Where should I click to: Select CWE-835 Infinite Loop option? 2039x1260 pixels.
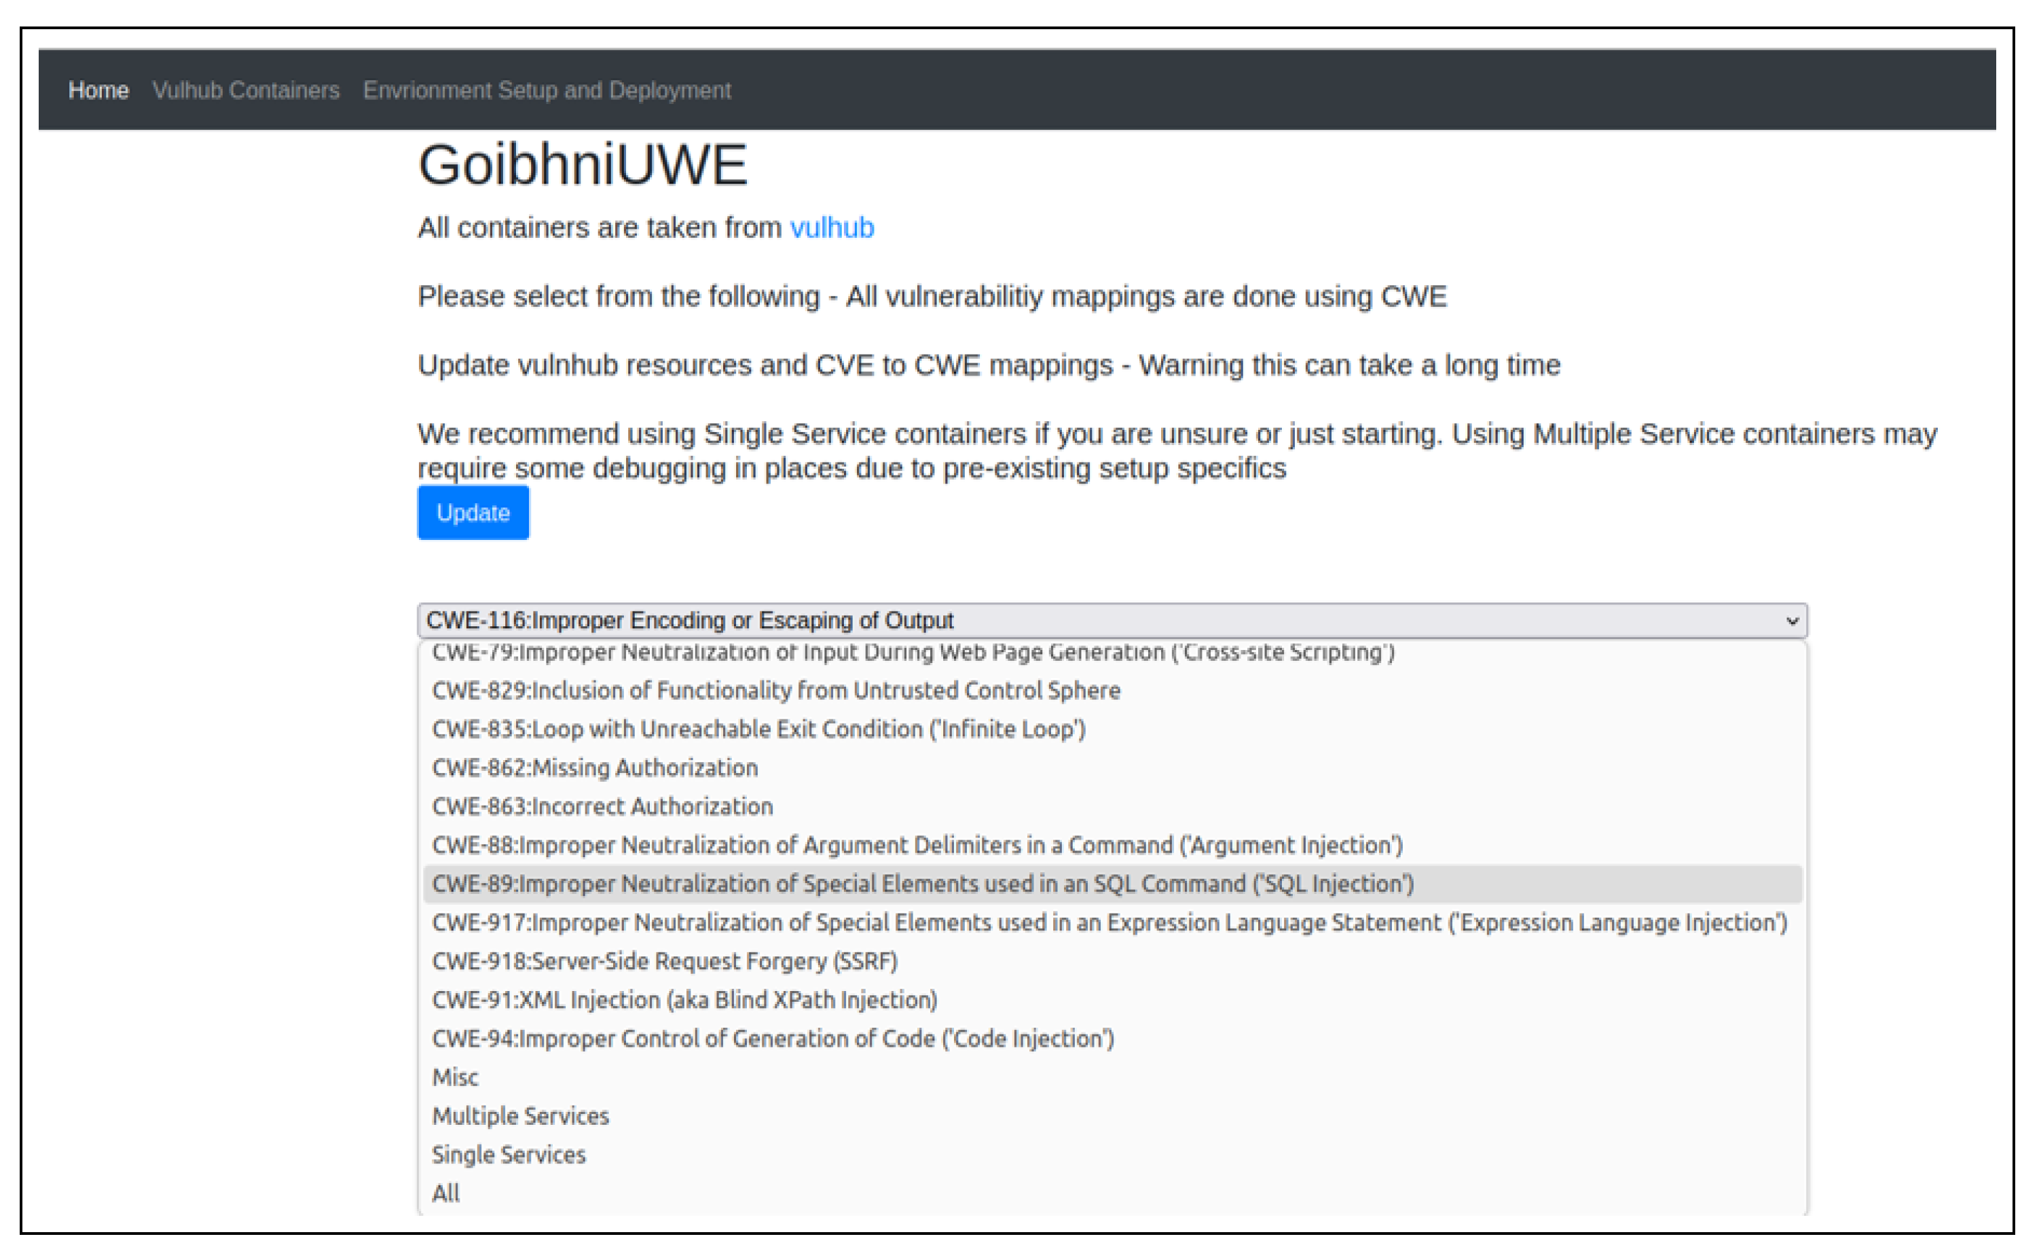coord(758,729)
